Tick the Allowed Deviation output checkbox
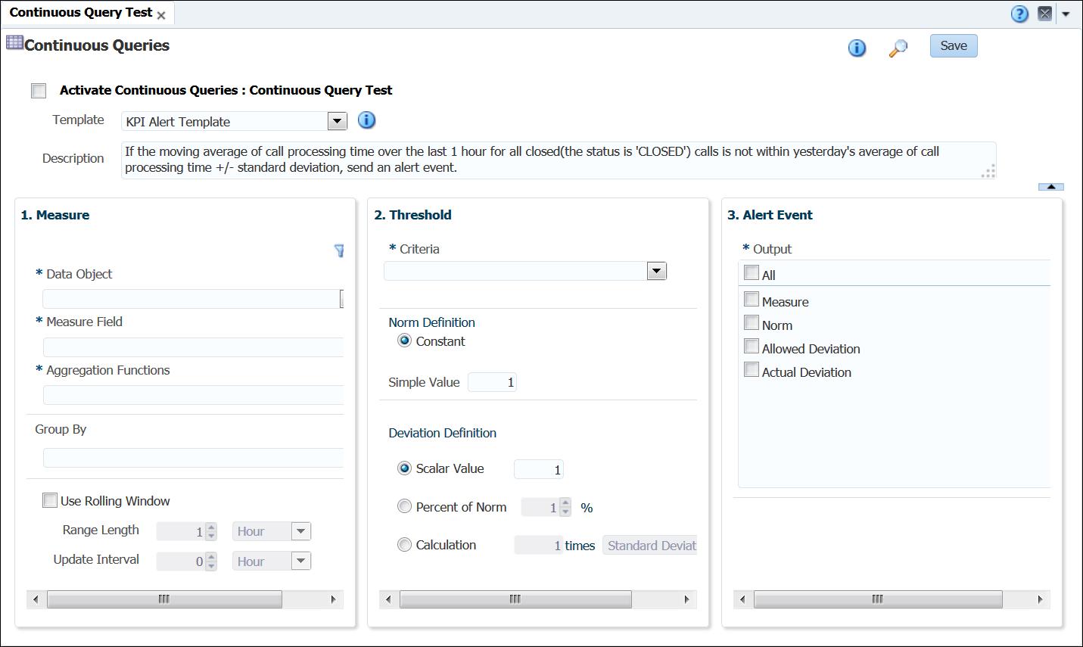The image size is (1083, 647). pos(752,347)
